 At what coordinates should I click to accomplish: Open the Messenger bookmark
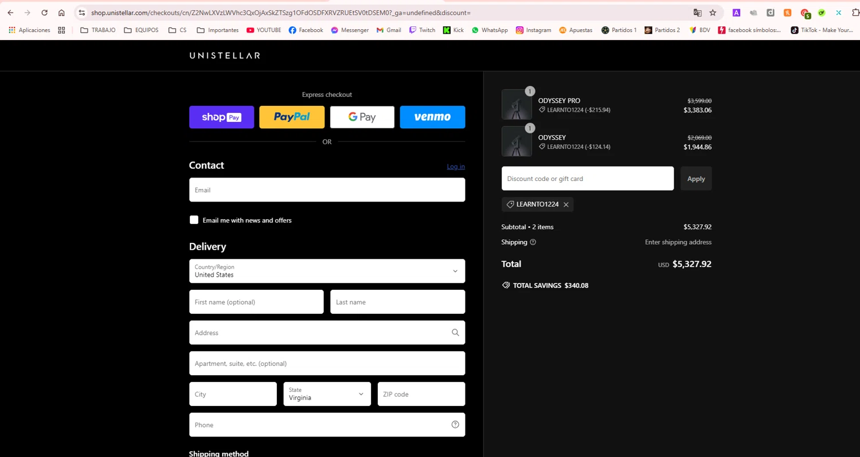point(350,30)
